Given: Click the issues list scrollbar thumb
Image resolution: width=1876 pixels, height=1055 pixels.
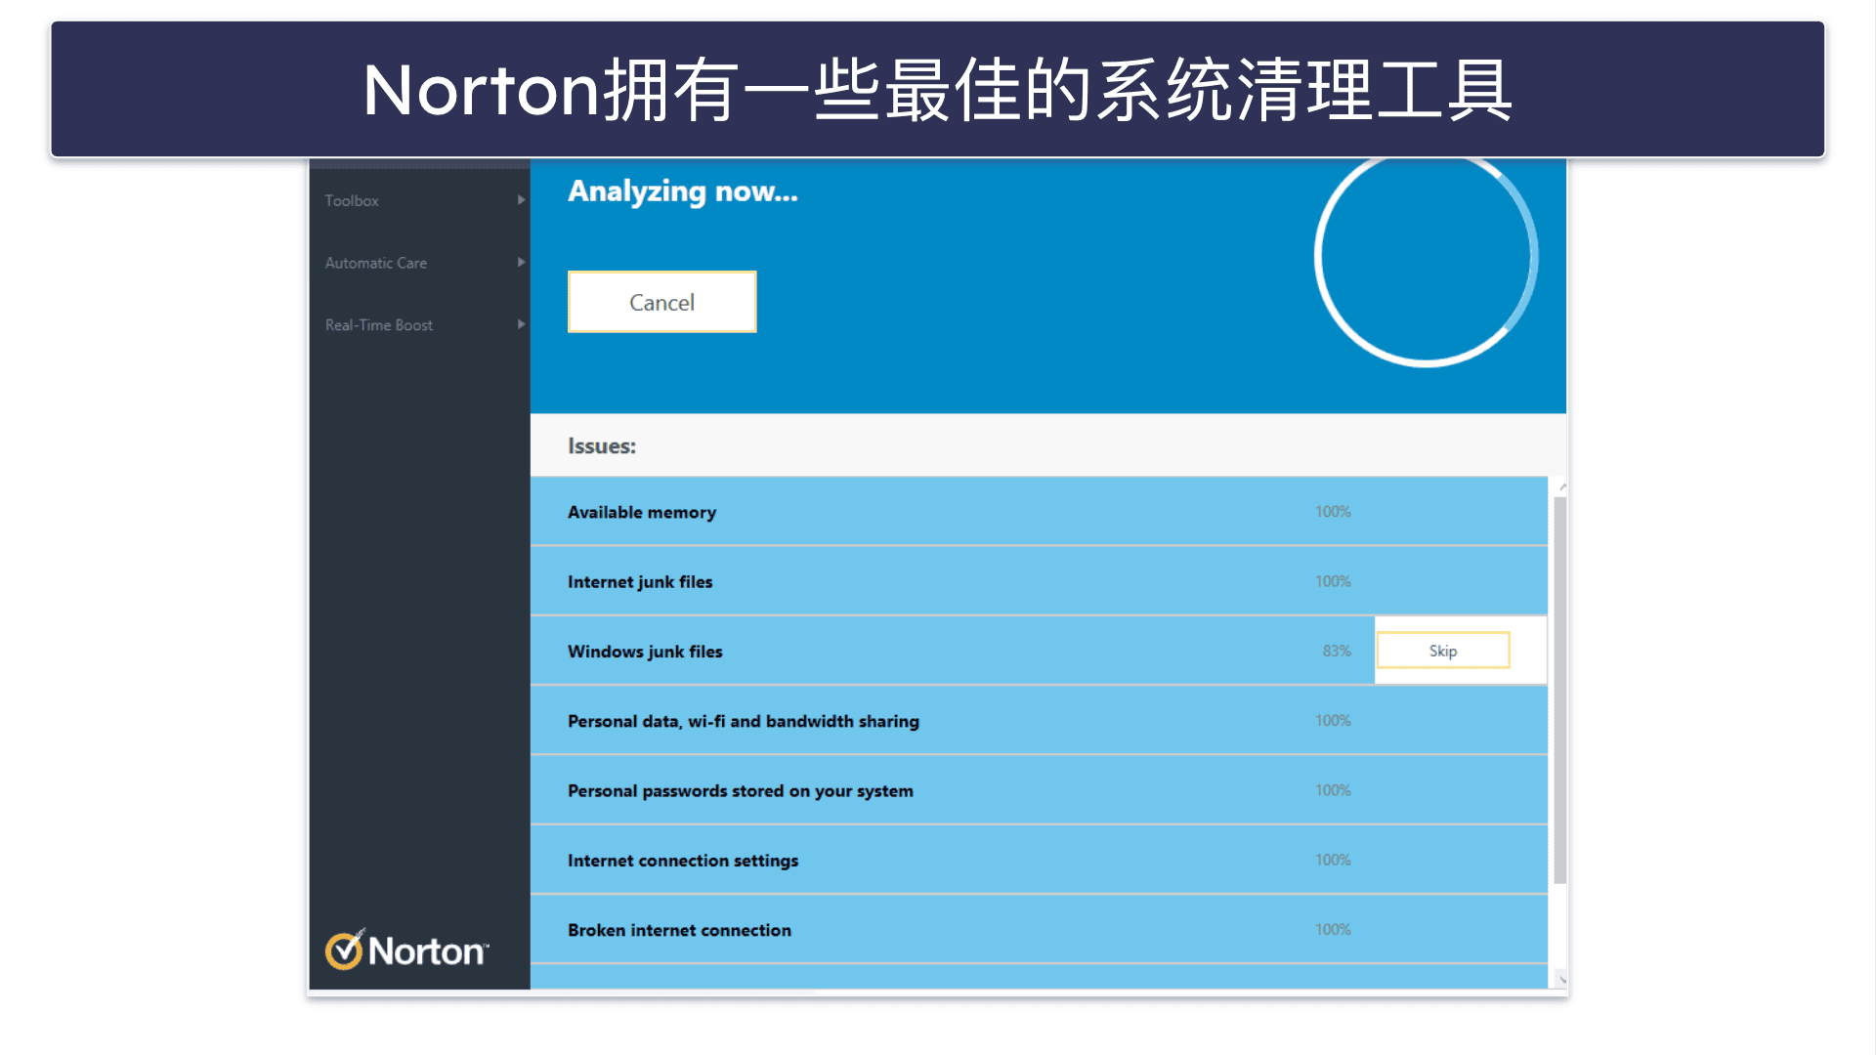Looking at the screenshot, I should point(1559,690).
